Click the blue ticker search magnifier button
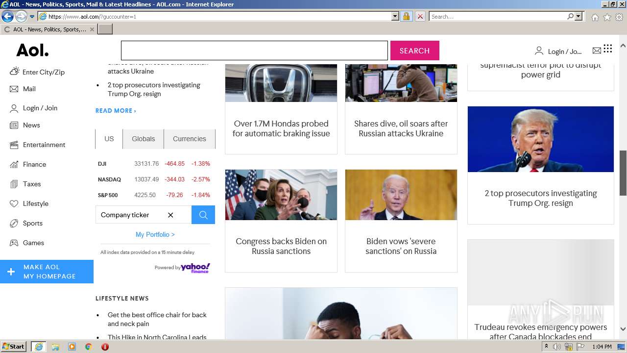This screenshot has width=627, height=353. coord(203,215)
